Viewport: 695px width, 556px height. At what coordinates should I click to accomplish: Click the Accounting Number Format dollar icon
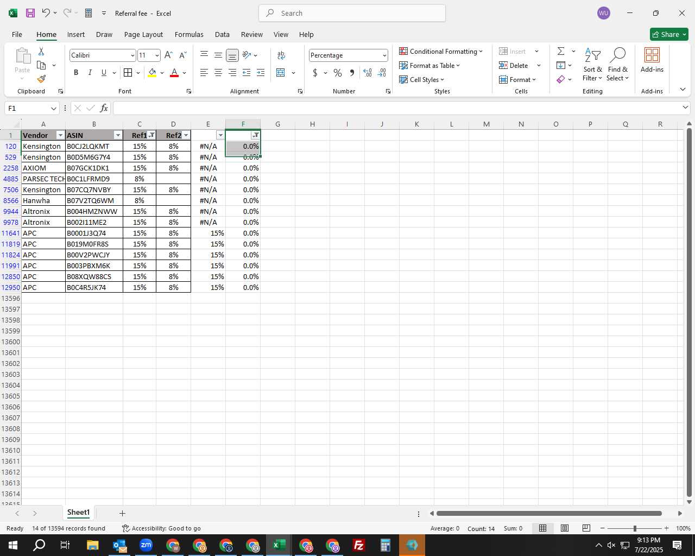[x=315, y=73]
